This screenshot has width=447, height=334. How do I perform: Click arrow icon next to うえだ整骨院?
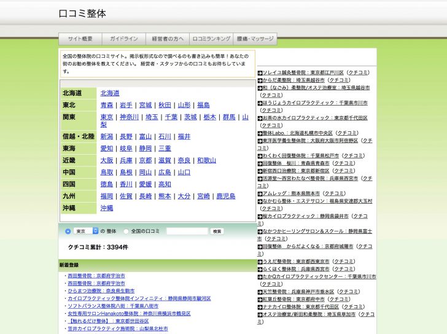pos(260,262)
